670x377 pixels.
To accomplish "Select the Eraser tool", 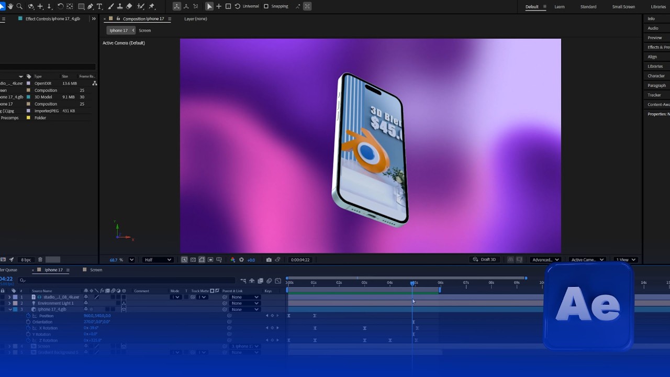I will (x=129, y=6).
